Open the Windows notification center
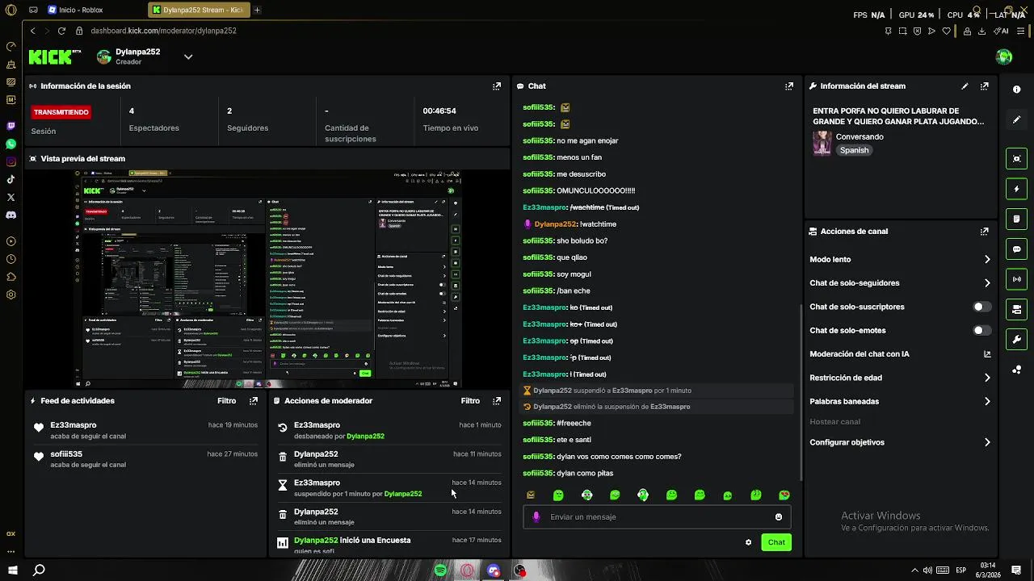1034x581 pixels. coord(1015,570)
